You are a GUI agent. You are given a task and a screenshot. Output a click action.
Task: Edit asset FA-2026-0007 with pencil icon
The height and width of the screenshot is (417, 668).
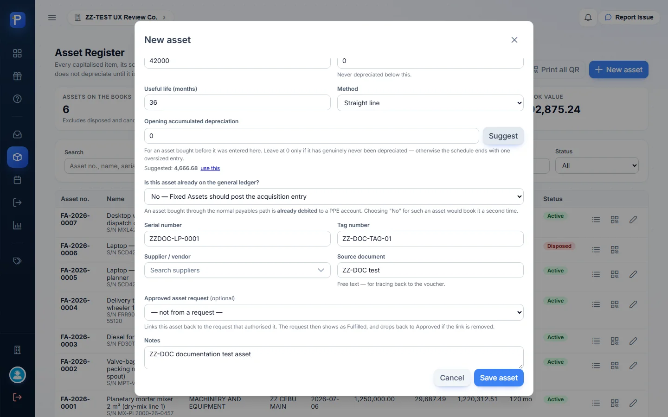tap(633, 220)
